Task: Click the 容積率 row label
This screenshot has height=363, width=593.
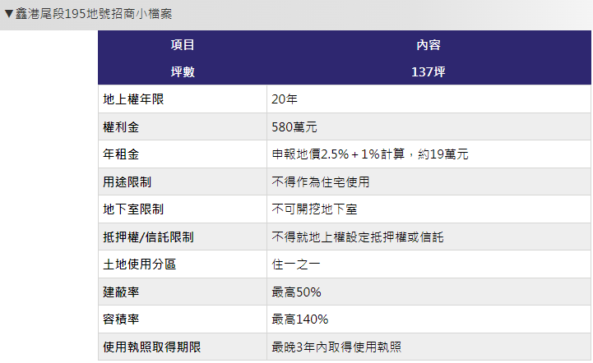Action: [x=121, y=319]
